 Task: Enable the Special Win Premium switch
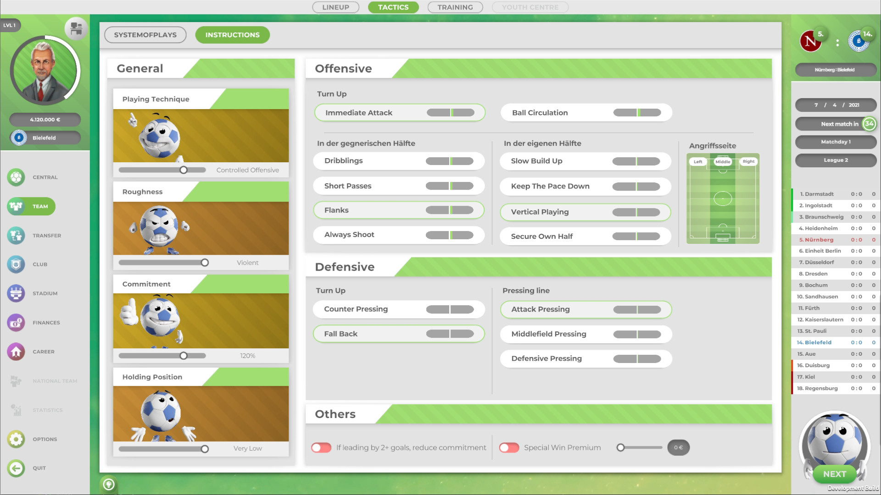[509, 448]
